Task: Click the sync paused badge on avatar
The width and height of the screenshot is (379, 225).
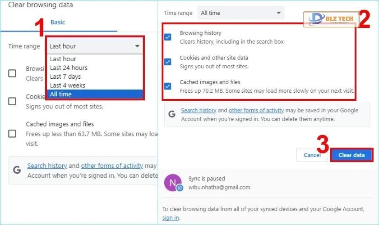Action: click(x=180, y=188)
